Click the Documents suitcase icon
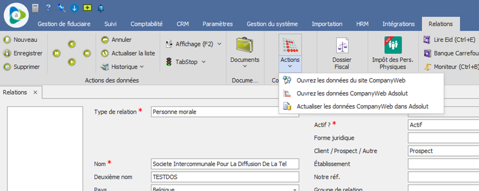 click(245, 45)
